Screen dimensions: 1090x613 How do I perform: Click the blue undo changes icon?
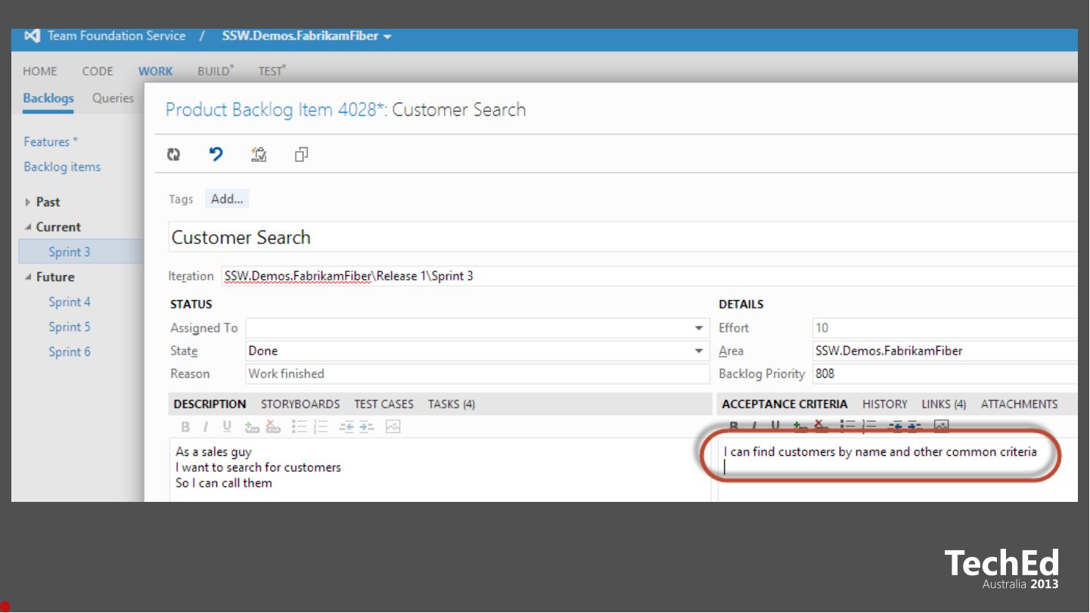216,154
